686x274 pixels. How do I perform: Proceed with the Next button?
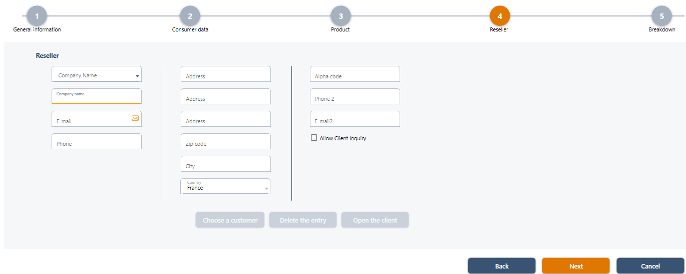[x=576, y=266]
